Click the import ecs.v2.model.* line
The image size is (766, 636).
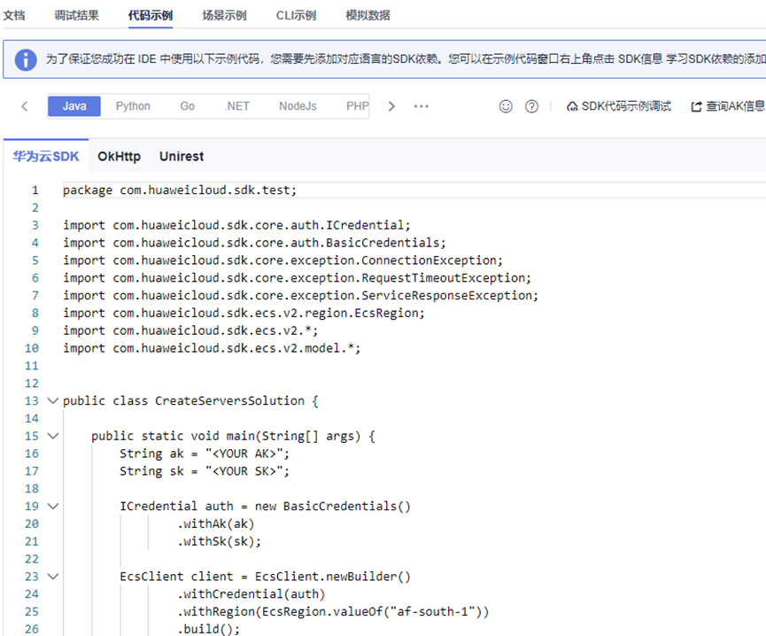coord(212,348)
